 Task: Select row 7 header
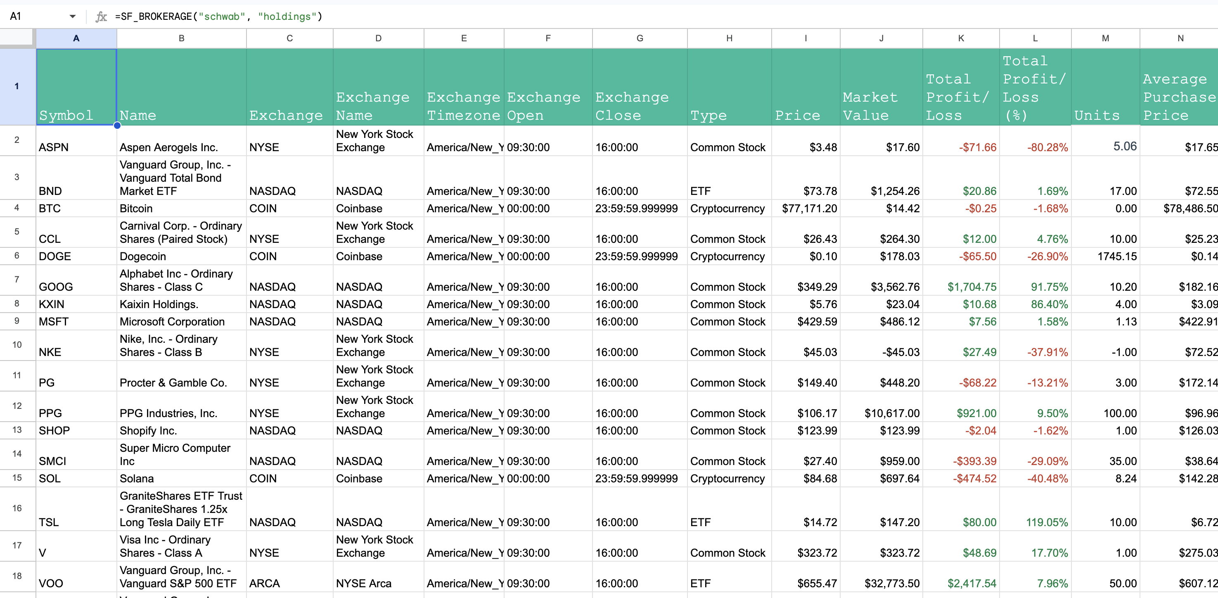pyautogui.click(x=17, y=280)
